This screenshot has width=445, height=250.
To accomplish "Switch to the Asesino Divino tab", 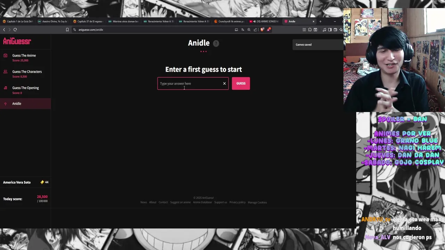I will point(53,21).
